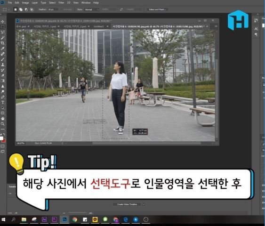Swap foreground and background colors
265x226 pixels.
[4, 134]
